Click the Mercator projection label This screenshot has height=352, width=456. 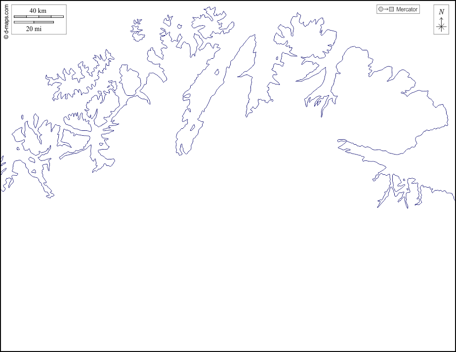pyautogui.click(x=407, y=9)
